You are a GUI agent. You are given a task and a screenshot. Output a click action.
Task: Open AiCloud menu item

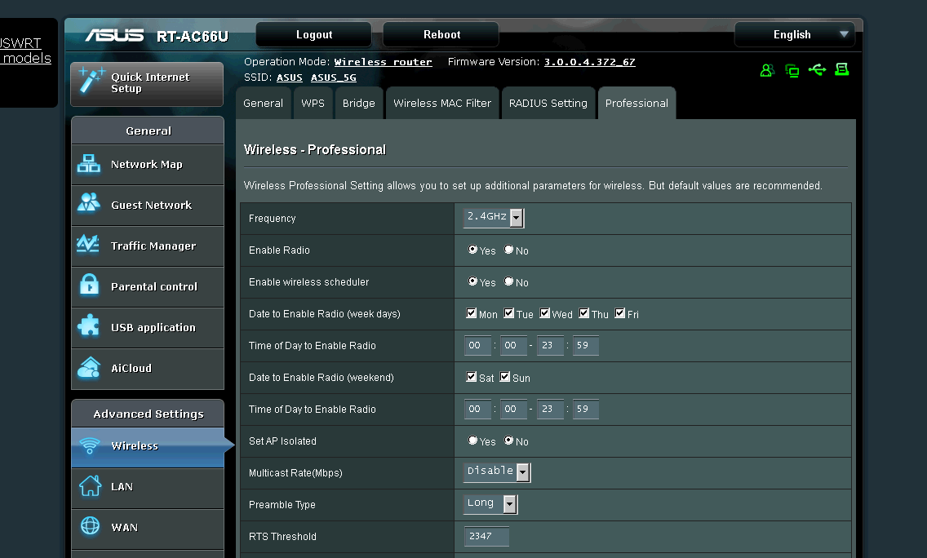(148, 368)
